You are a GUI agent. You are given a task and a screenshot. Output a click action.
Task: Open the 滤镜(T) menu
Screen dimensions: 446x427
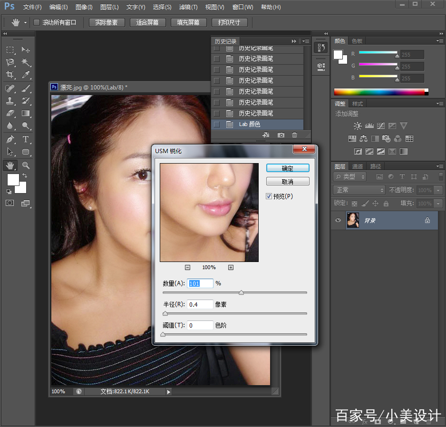click(x=188, y=7)
